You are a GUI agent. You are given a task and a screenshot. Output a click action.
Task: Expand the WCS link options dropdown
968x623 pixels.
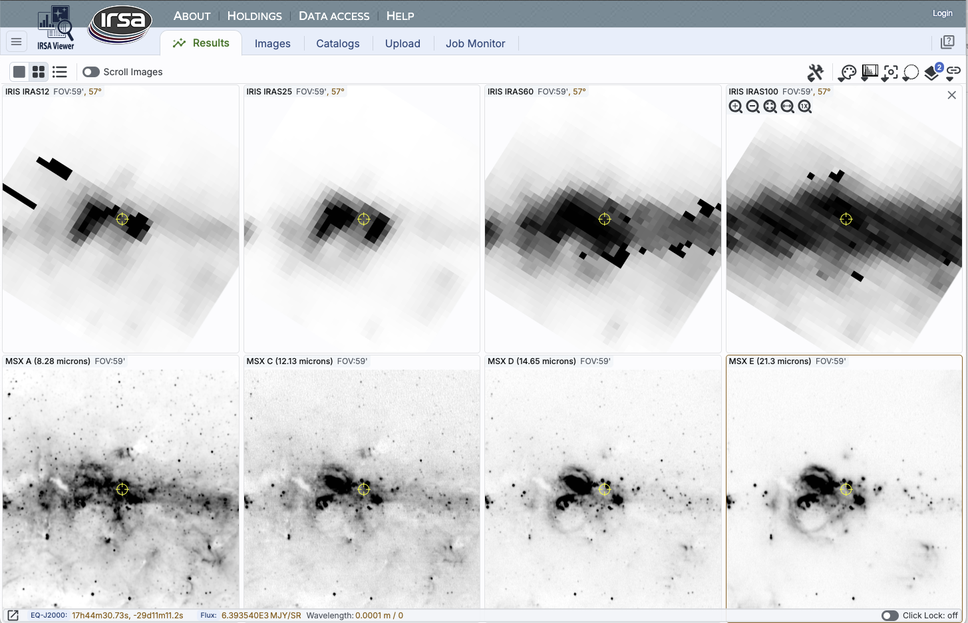954,72
